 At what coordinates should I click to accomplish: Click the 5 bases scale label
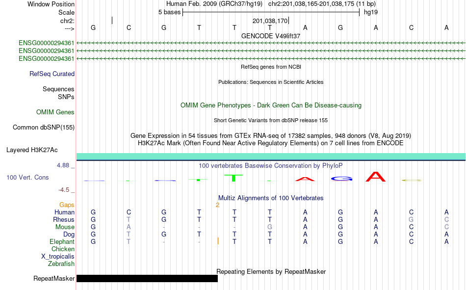pyautogui.click(x=169, y=12)
